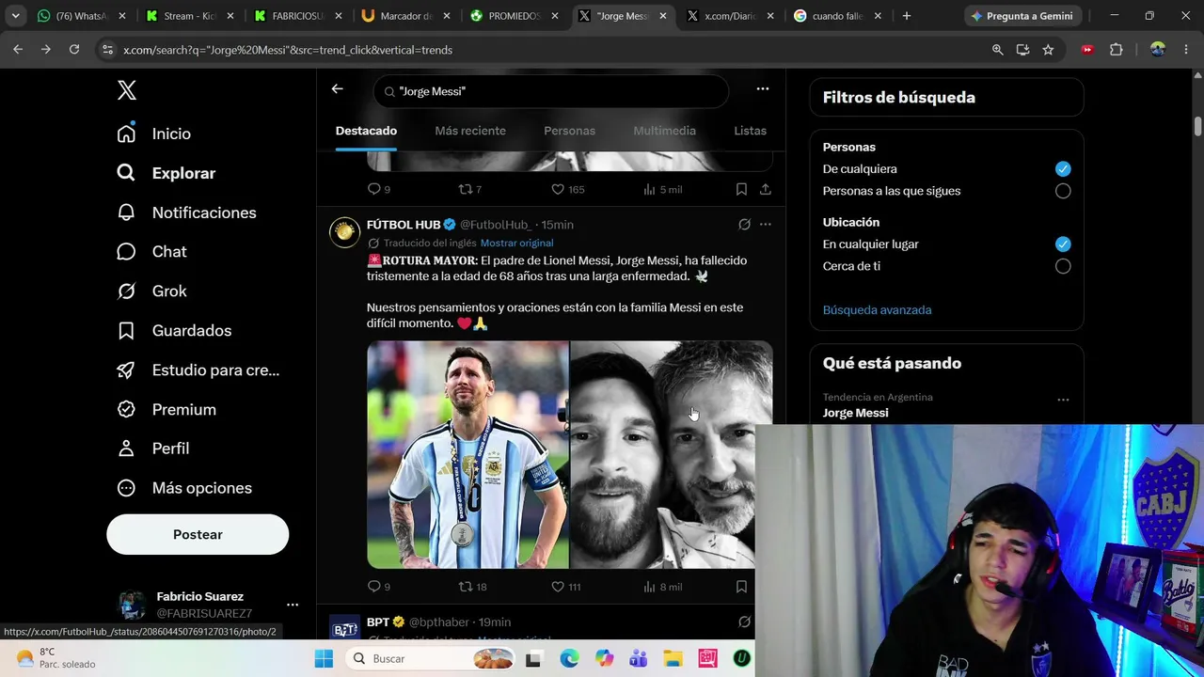This screenshot has width=1204, height=677.
Task: Open the Multimedia tab
Action: [x=664, y=131]
